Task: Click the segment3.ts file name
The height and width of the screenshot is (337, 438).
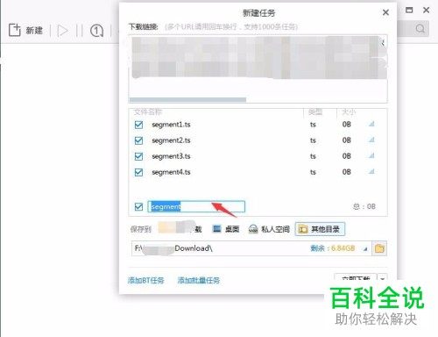Action: tap(171, 156)
